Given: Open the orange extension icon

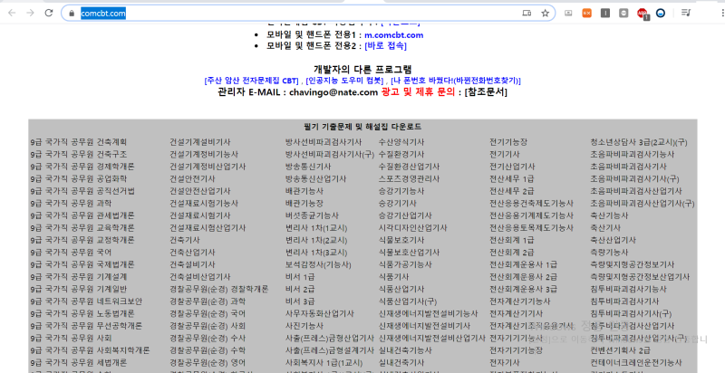Looking at the screenshot, I should [586, 13].
